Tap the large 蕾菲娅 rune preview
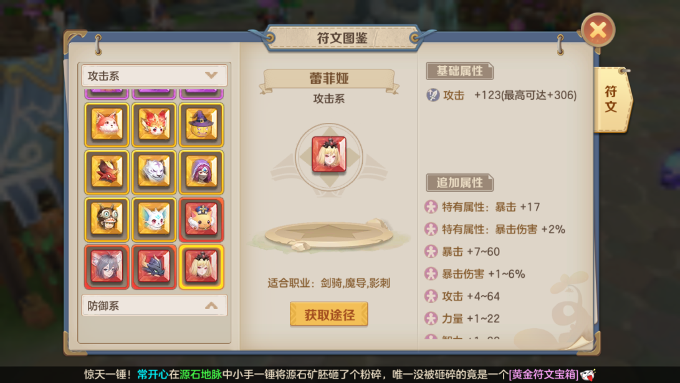Image resolution: width=680 pixels, height=383 pixels. click(329, 154)
